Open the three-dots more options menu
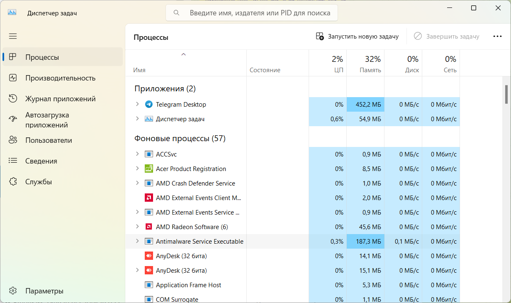This screenshot has height=303, width=511. [x=497, y=37]
